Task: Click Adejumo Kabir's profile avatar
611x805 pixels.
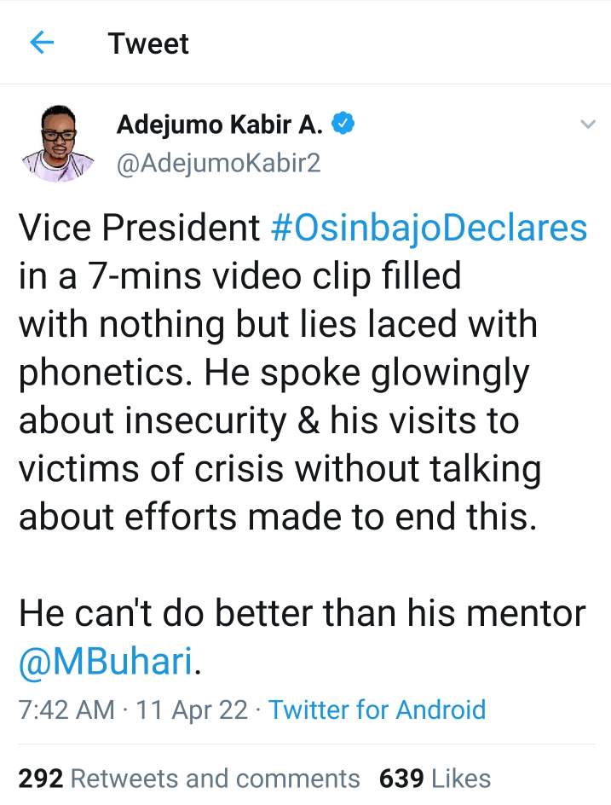Action: tap(59, 142)
